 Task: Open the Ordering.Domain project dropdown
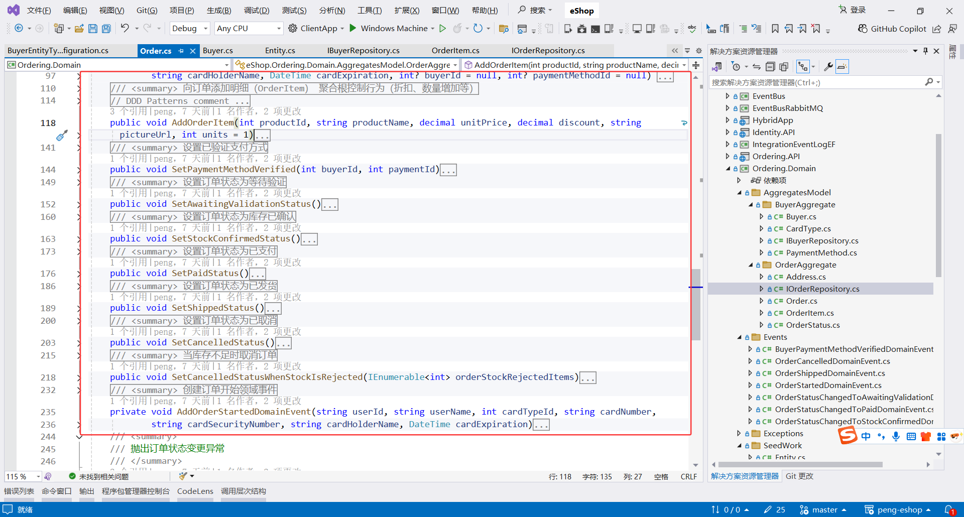(x=118, y=65)
